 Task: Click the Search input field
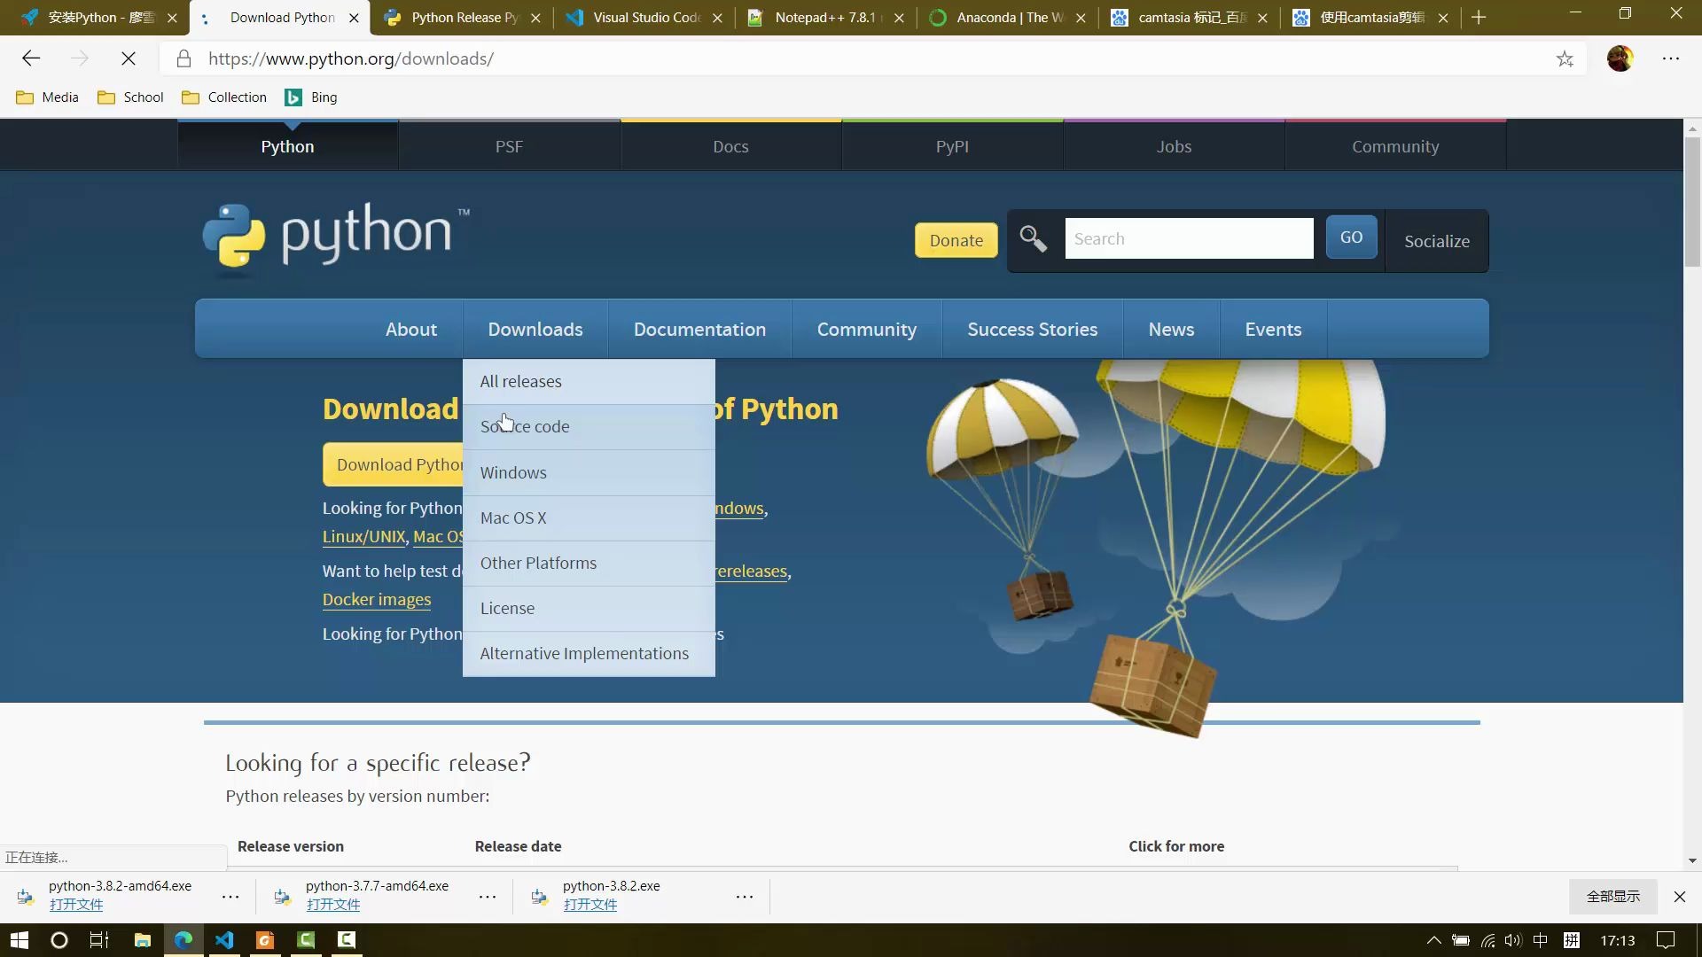coord(1186,237)
